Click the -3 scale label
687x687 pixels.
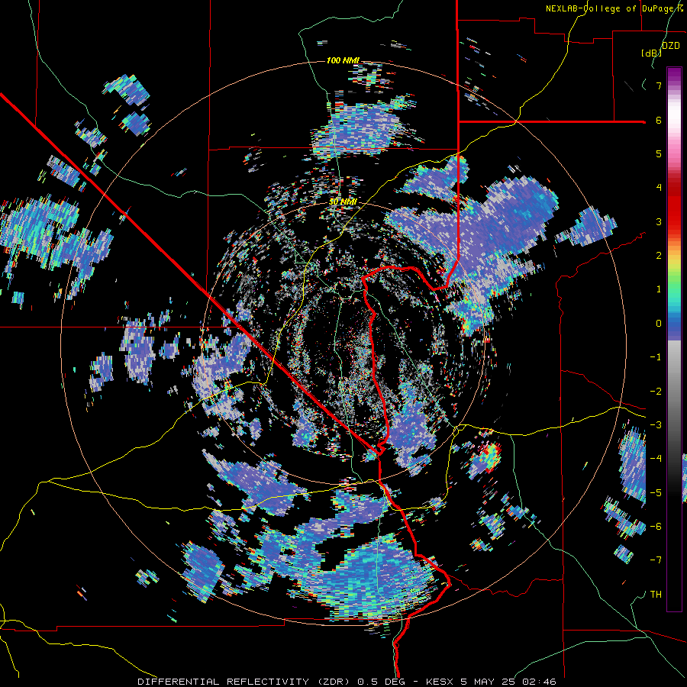(x=656, y=424)
